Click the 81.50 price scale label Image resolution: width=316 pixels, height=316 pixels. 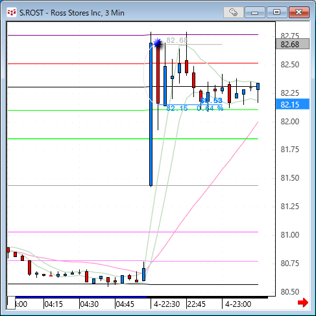[290, 178]
